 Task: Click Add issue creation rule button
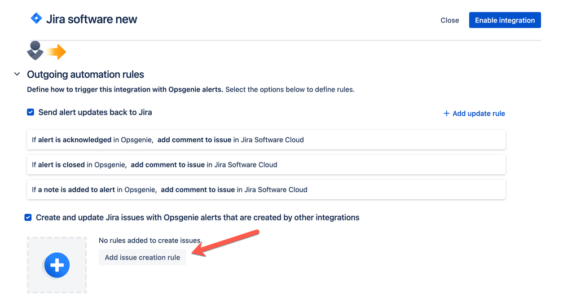[142, 257]
